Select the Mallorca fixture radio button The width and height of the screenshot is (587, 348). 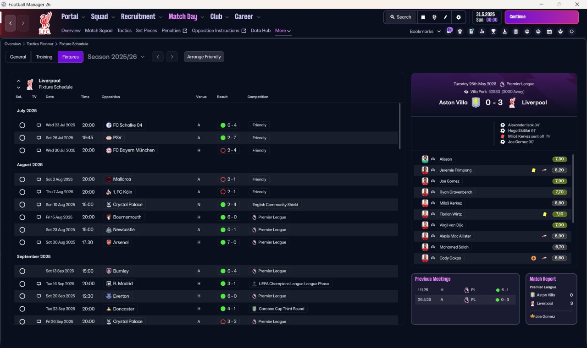[x=22, y=179]
